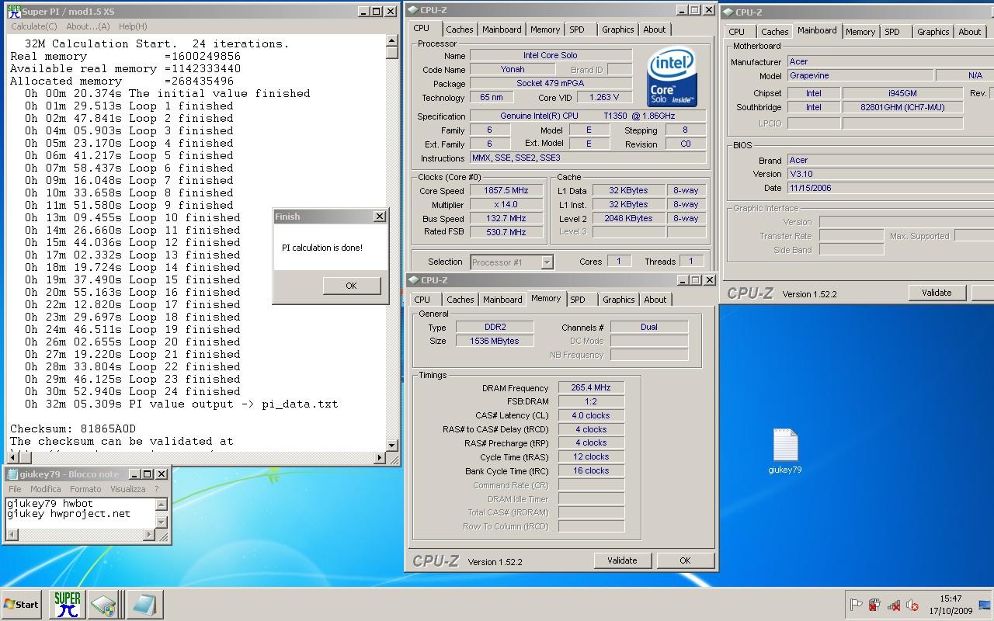The image size is (994, 621).
Task: Select Graphics tab in Memory window
Action: (x=618, y=300)
